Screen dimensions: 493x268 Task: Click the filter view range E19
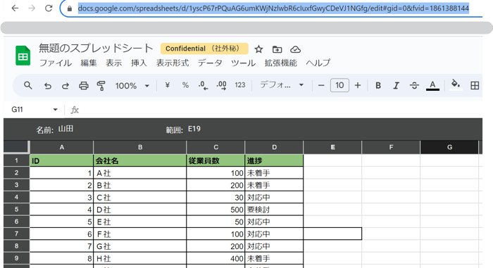coord(194,129)
